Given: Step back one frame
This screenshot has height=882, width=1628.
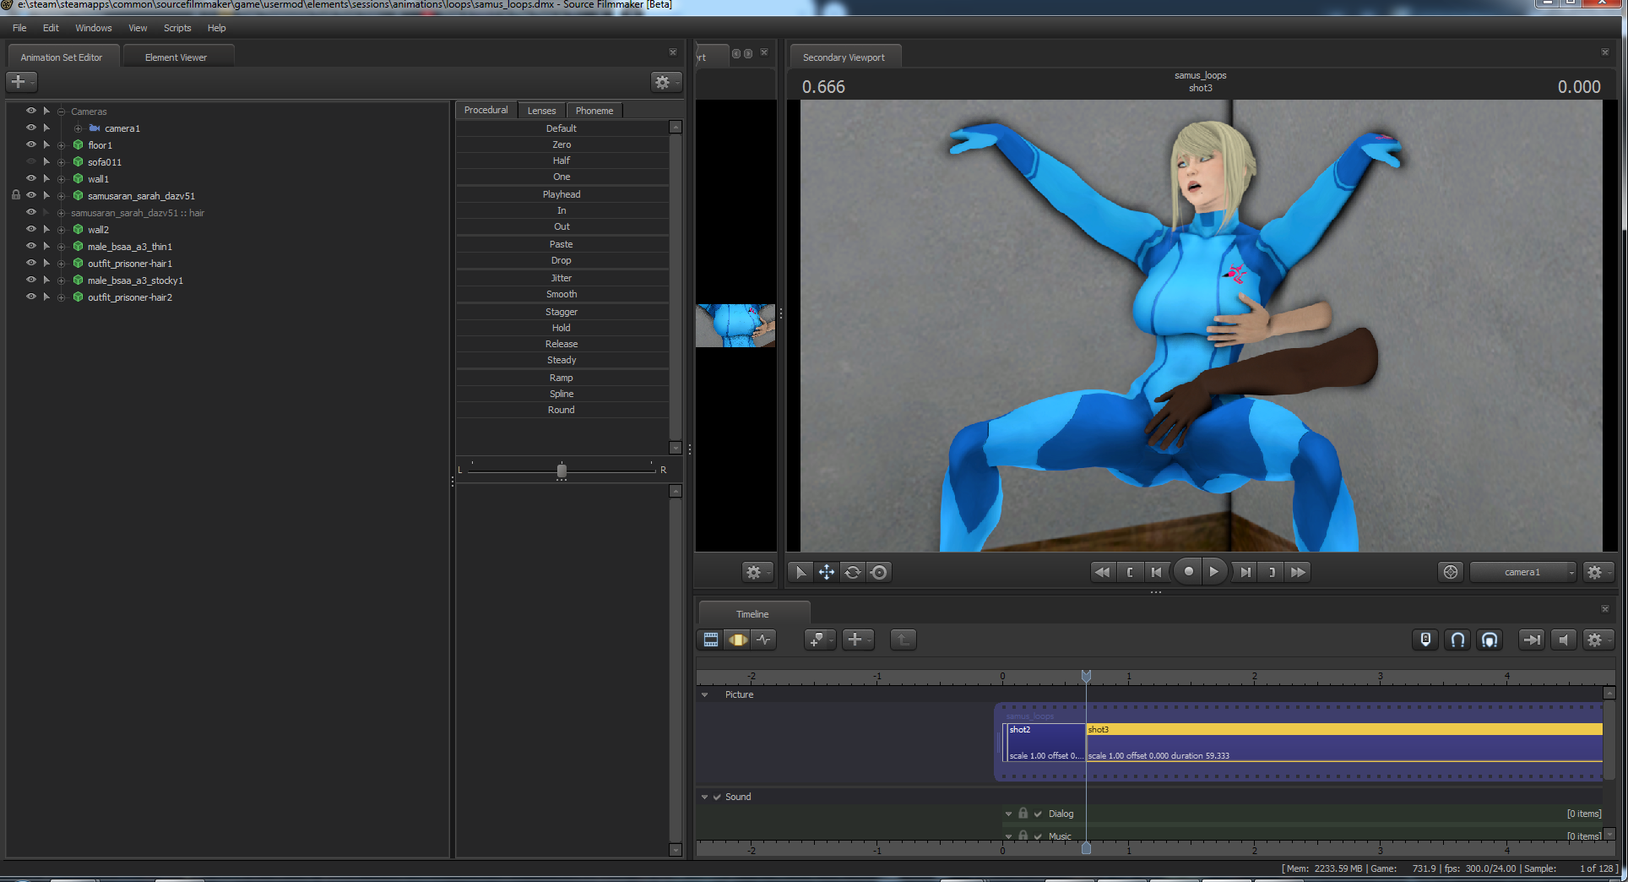Looking at the screenshot, I should 1156,572.
